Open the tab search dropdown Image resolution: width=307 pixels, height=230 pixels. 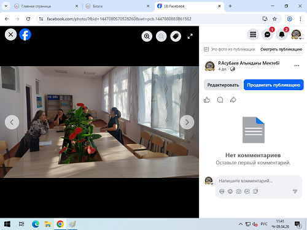pyautogui.click(x=6, y=6)
